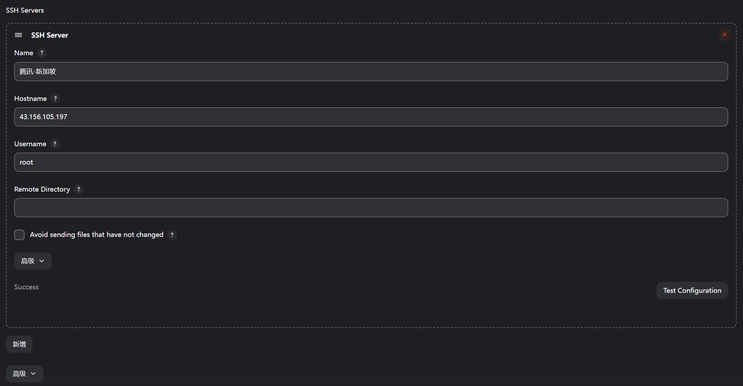The width and height of the screenshot is (743, 386).
Task: Show help for the Hostname field
Action: (55, 98)
